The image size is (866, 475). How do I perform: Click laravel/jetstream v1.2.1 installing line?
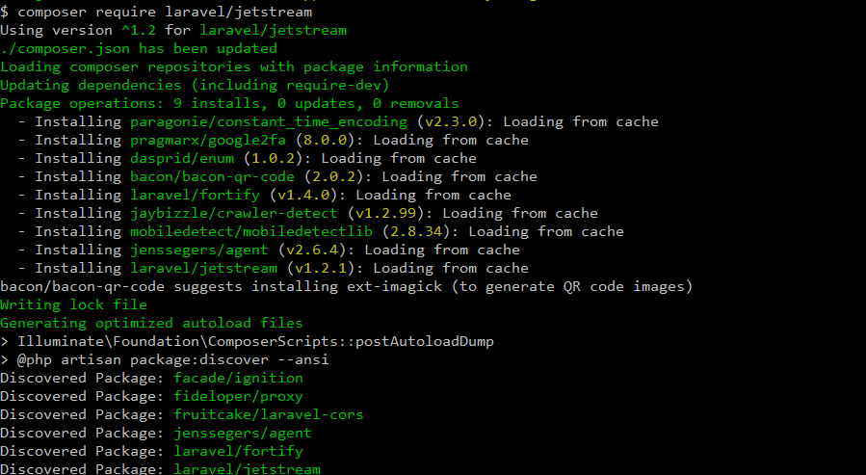coord(273,268)
